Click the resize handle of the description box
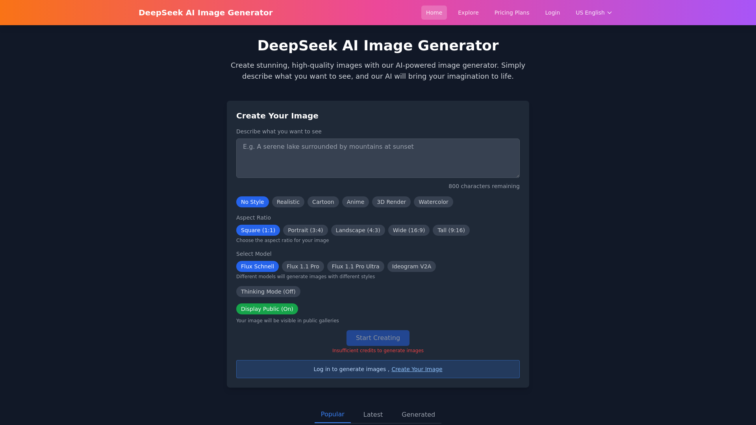 [517, 175]
